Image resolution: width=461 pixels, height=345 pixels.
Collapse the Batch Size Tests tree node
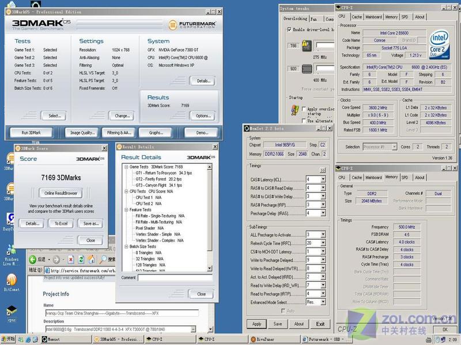coord(126,247)
